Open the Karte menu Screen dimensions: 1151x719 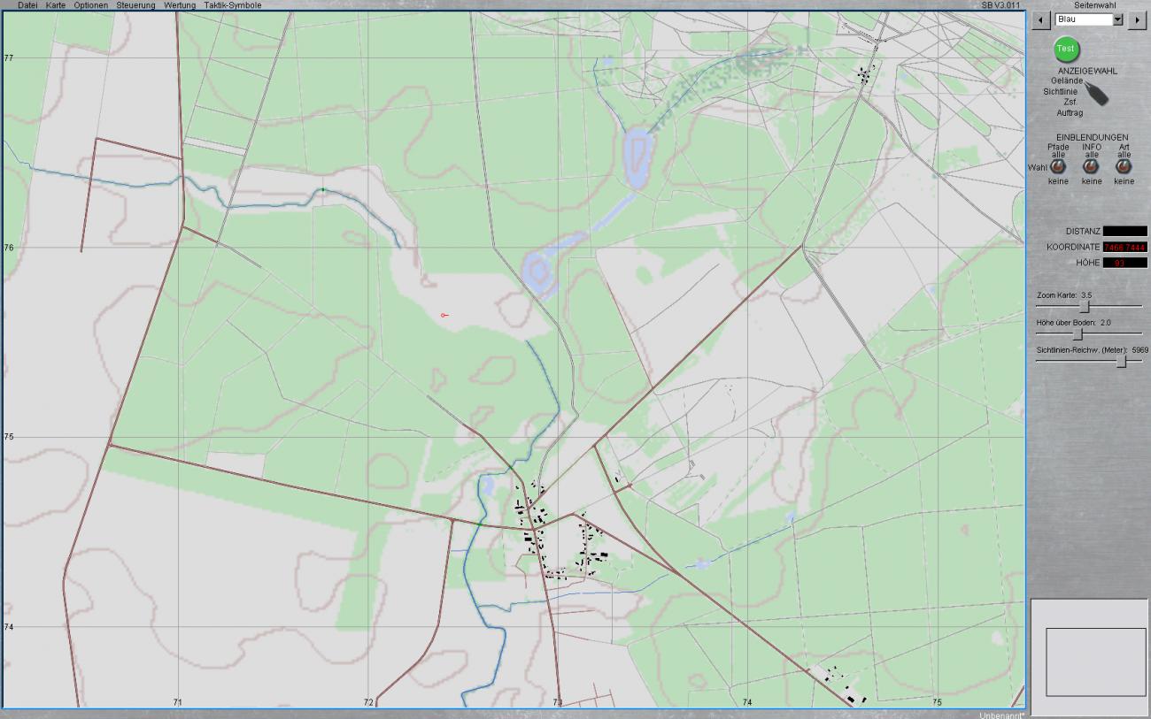(56, 5)
